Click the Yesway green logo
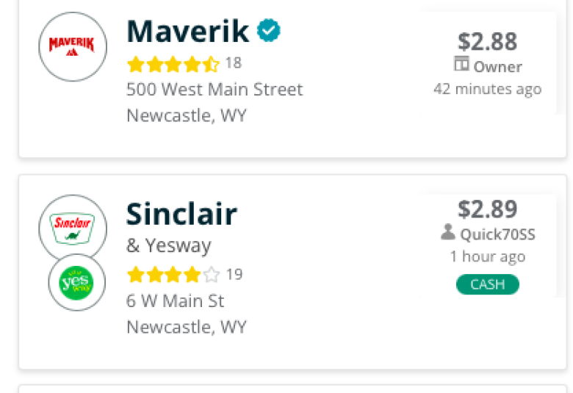 tap(76, 283)
